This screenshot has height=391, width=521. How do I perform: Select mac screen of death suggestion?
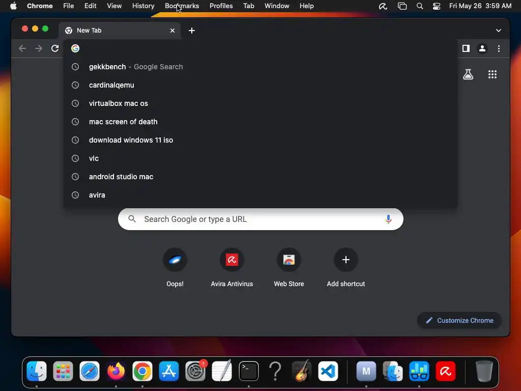coord(260,122)
